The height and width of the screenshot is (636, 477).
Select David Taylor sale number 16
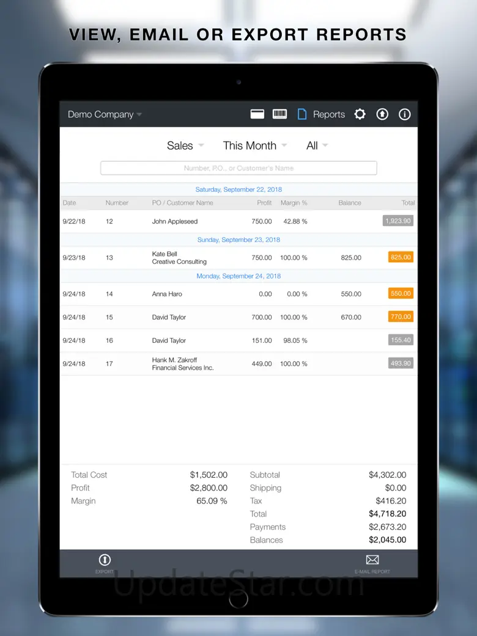click(239, 340)
